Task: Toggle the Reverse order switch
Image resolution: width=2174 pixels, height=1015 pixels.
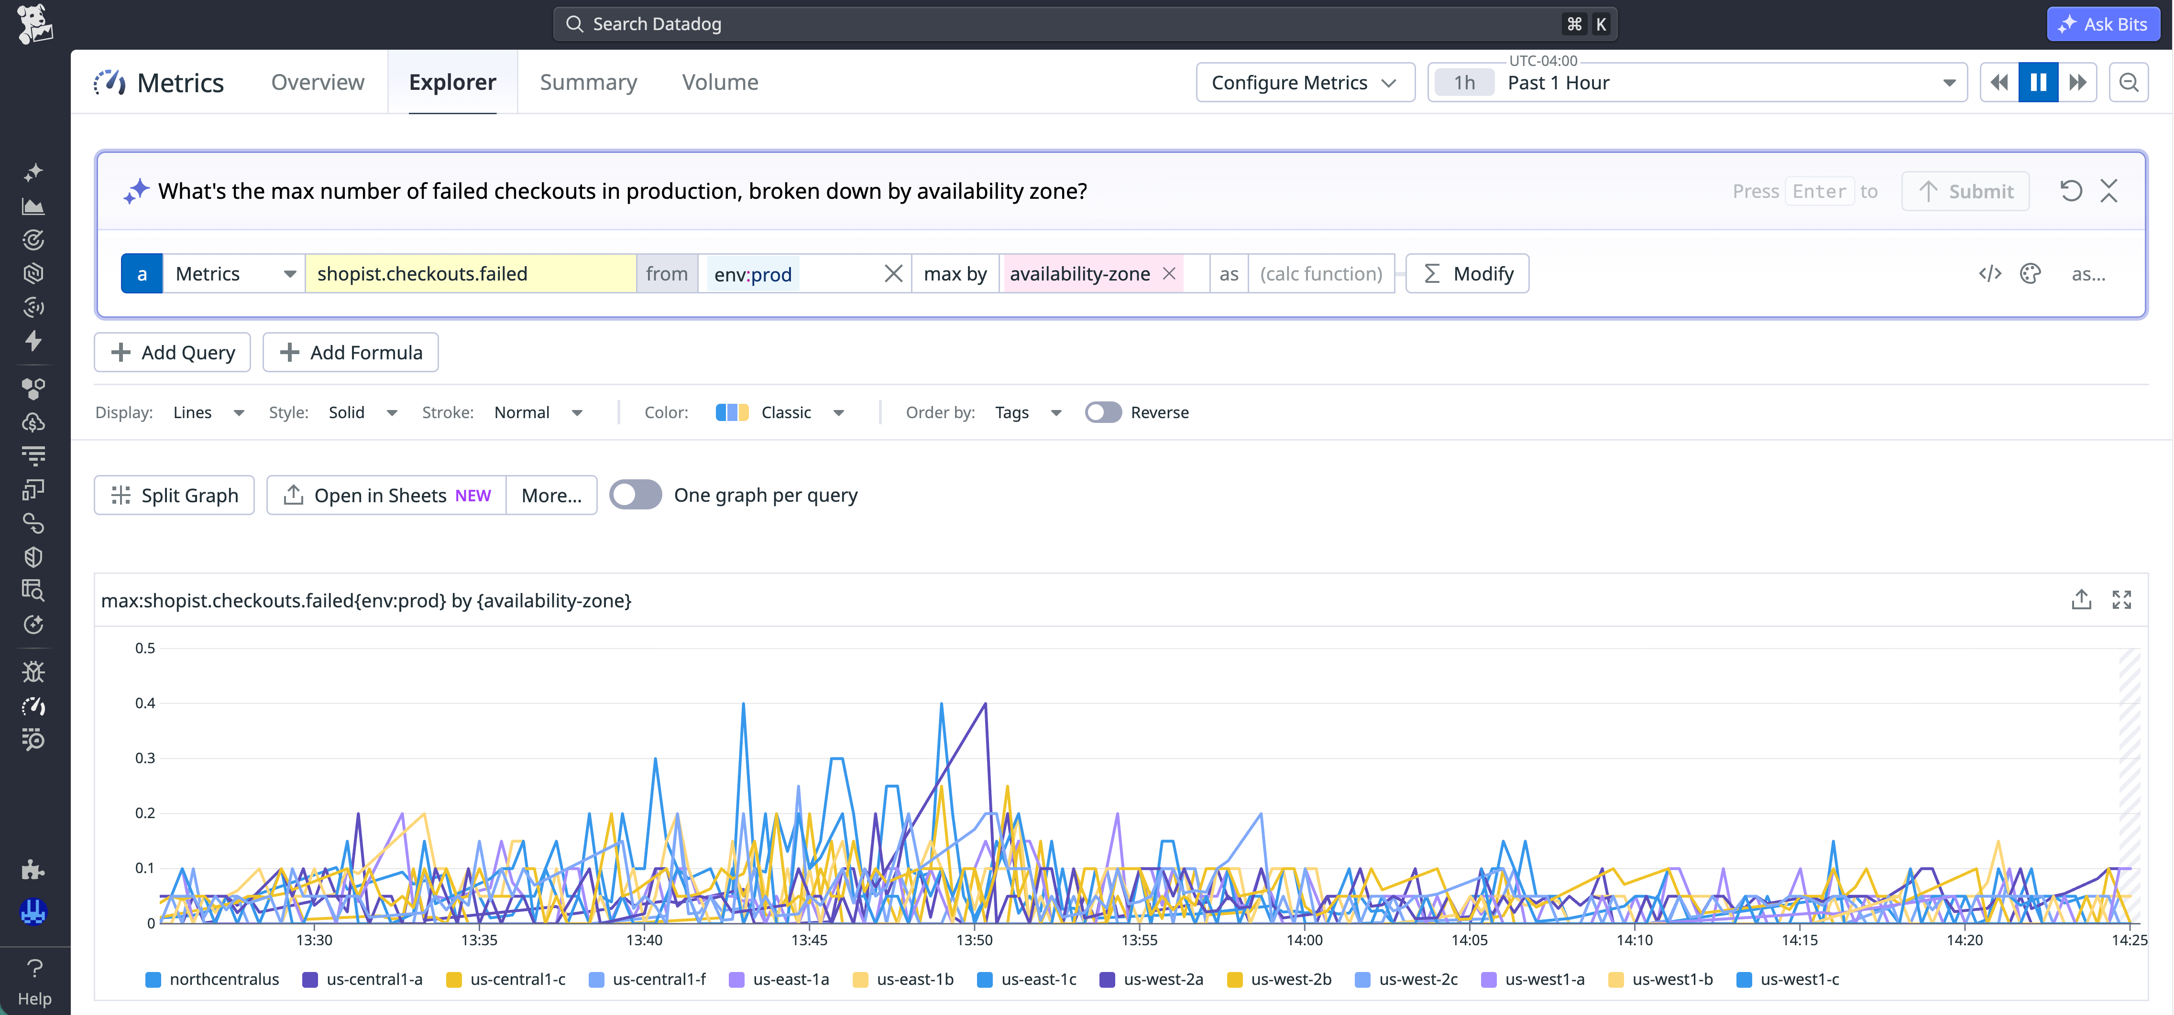Action: click(x=1103, y=412)
